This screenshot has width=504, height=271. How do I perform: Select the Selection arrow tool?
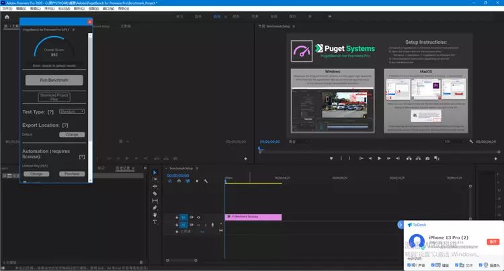(x=155, y=172)
